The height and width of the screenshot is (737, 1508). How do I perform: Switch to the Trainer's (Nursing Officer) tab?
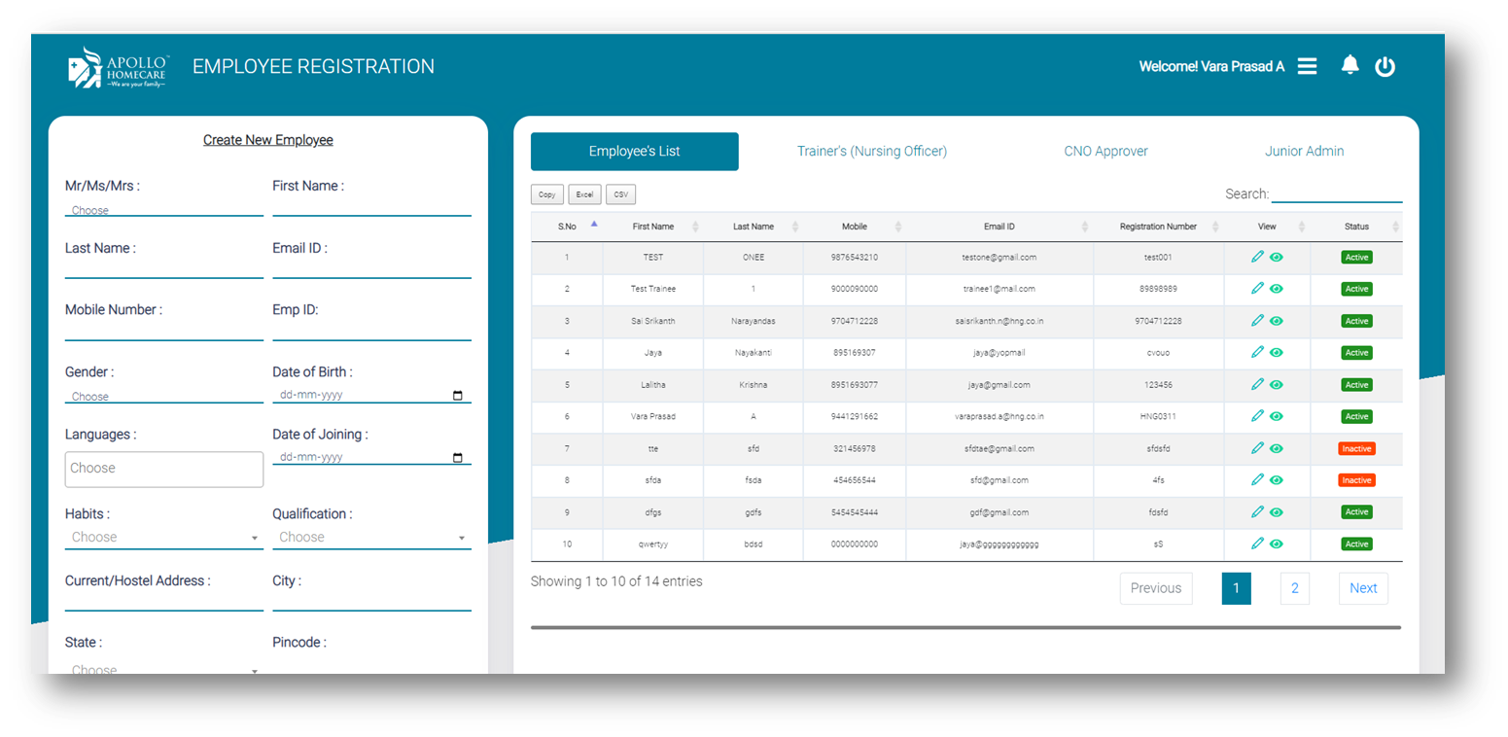[871, 151]
